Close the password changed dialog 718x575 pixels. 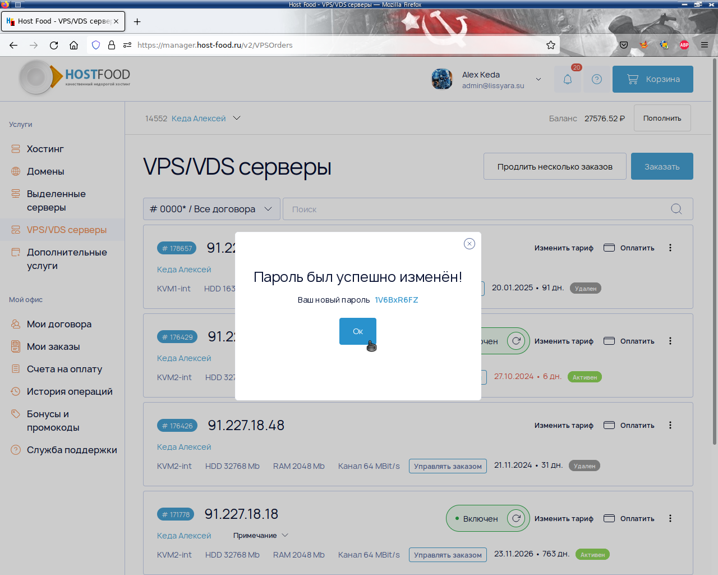pyautogui.click(x=470, y=244)
